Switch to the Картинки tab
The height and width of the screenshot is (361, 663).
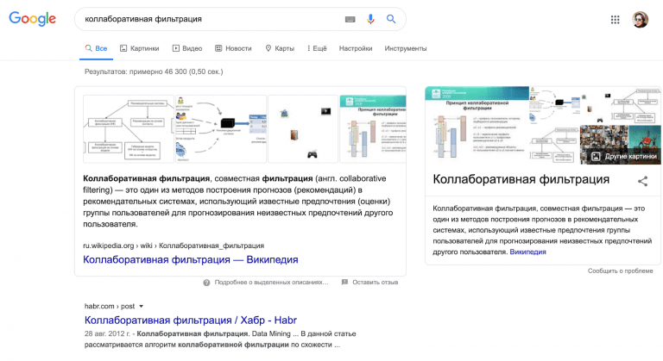tap(140, 48)
